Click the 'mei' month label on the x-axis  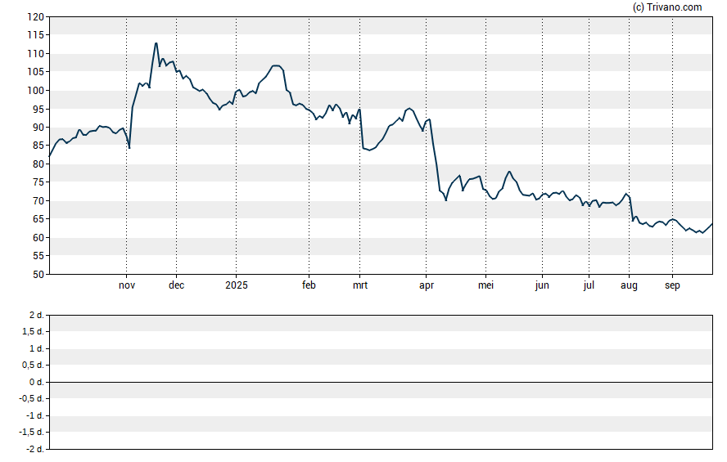point(485,285)
